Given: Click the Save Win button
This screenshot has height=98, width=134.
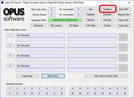Looking at the screenshot, I should (x=124, y=9).
